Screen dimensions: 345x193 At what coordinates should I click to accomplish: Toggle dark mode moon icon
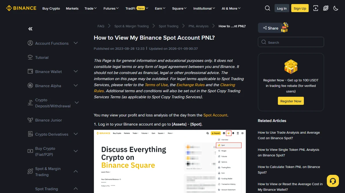[x=336, y=8]
